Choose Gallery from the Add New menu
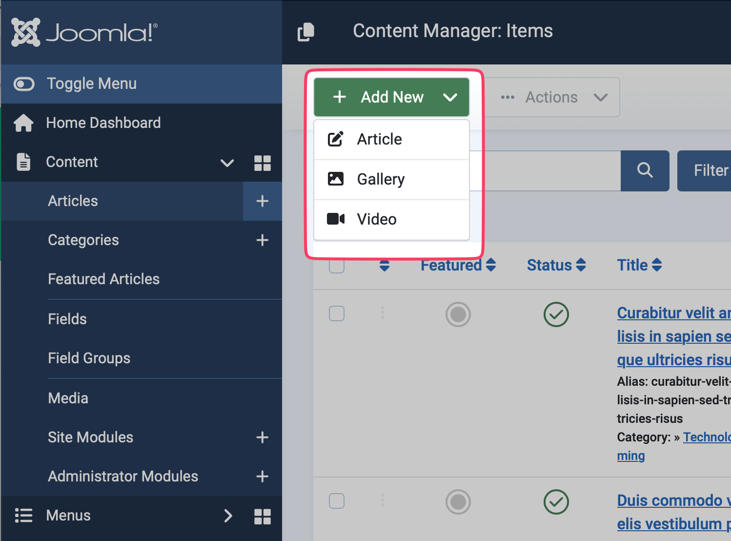731x541 pixels. tap(381, 179)
